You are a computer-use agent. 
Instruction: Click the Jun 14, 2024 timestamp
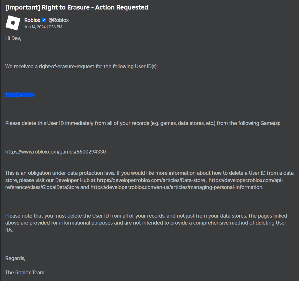[x=35, y=27]
